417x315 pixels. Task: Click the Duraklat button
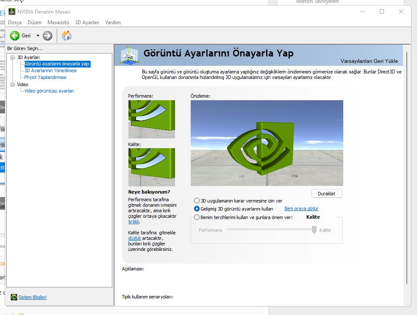tap(327, 194)
